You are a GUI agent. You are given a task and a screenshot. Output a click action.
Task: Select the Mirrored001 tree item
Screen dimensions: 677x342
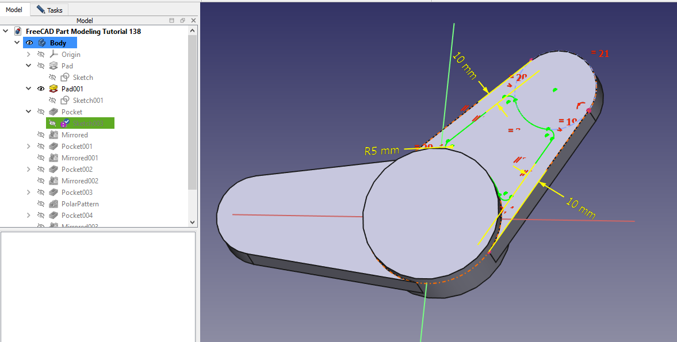(80, 158)
